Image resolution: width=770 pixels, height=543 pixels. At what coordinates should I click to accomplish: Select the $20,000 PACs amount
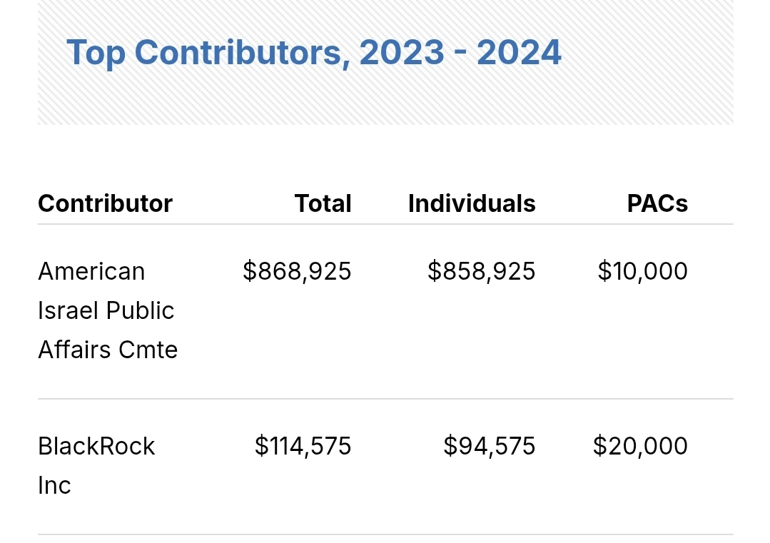point(640,447)
